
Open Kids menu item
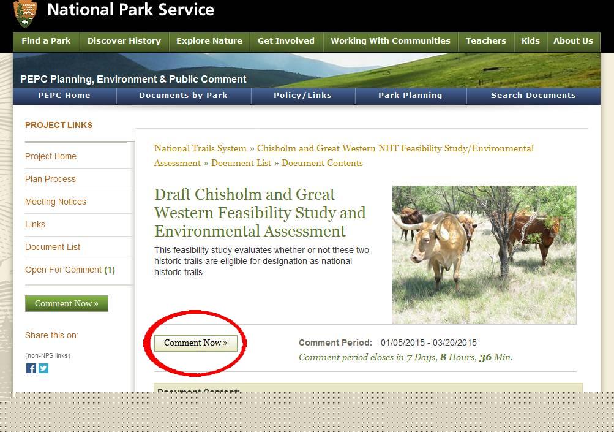[x=530, y=41]
